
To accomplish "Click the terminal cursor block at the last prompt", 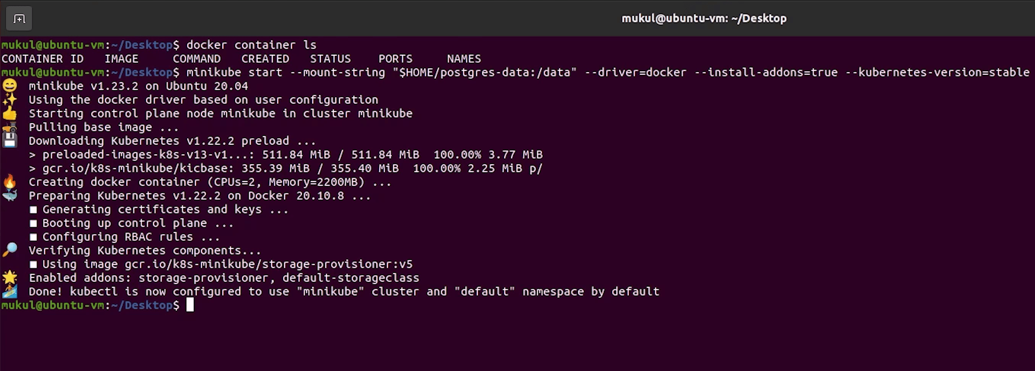I will [190, 305].
